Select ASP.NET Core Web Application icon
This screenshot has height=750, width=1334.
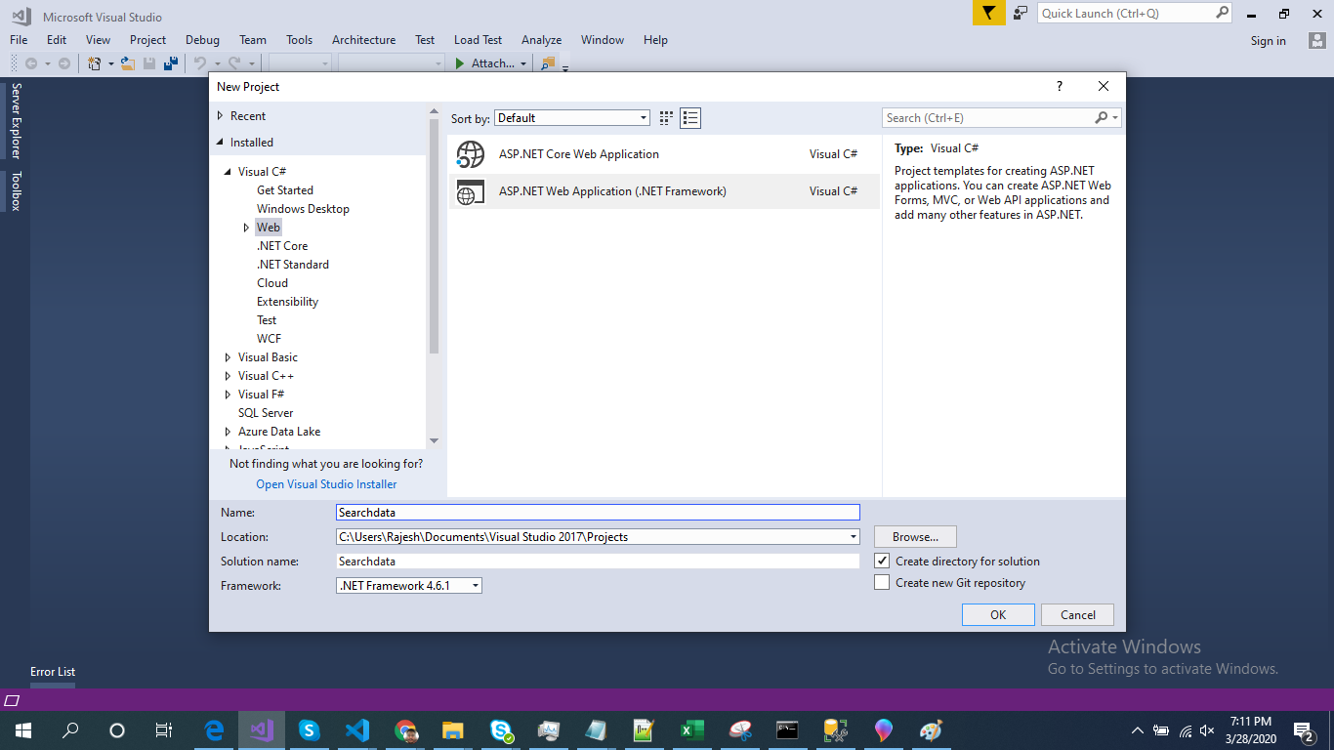tap(471, 154)
